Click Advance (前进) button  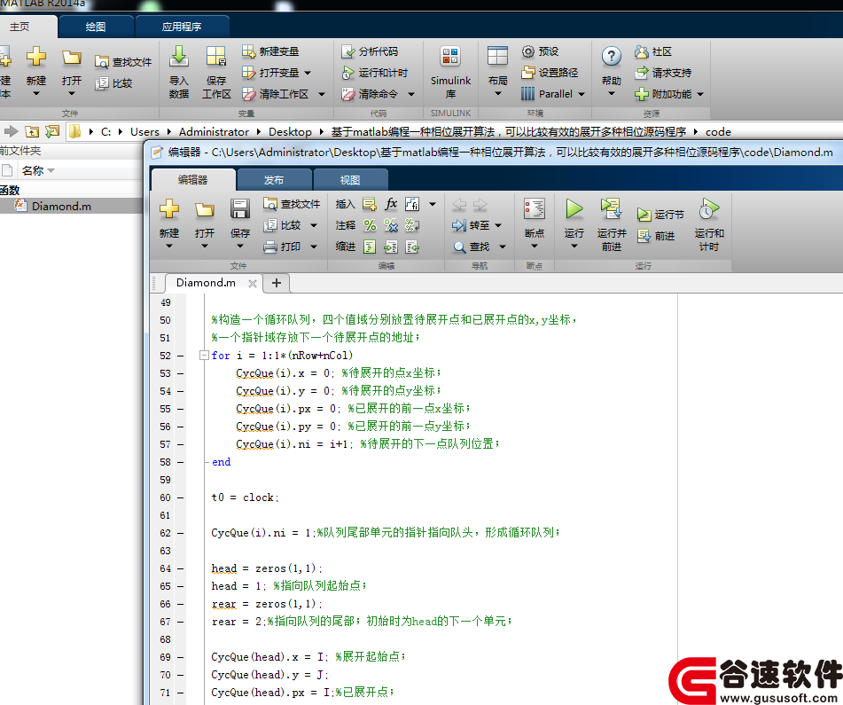pos(656,236)
